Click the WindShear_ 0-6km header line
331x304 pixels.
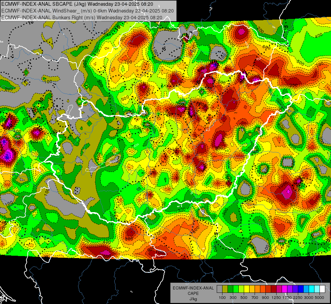(x=87, y=11)
